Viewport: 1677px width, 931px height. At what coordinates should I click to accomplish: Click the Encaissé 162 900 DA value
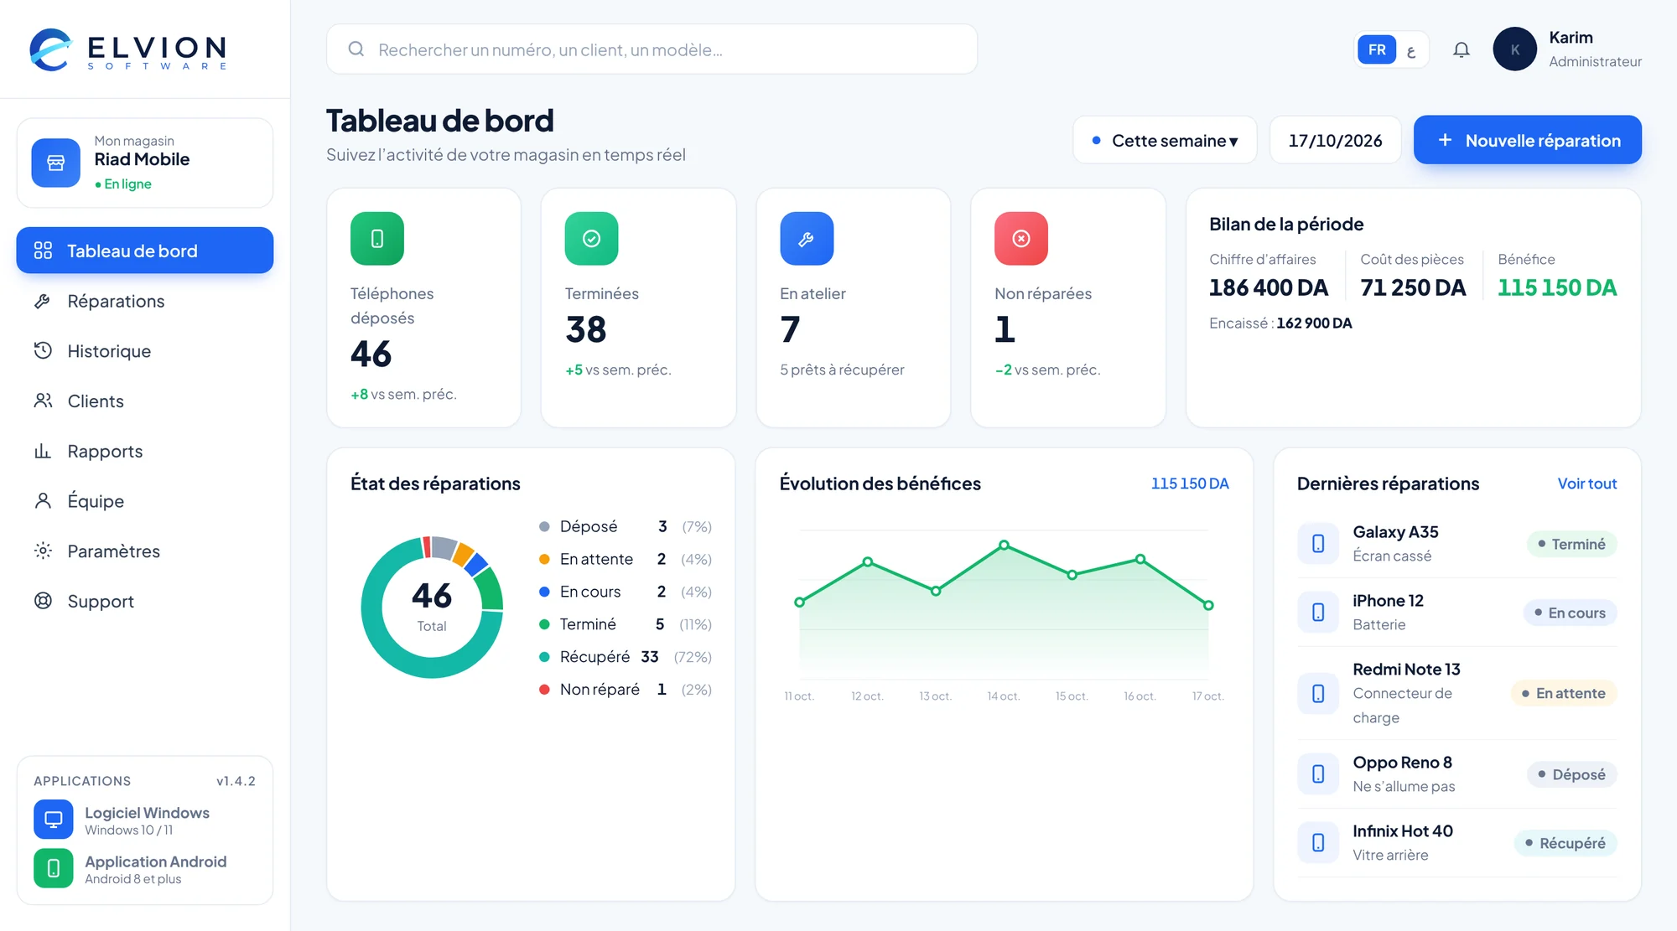1314,323
